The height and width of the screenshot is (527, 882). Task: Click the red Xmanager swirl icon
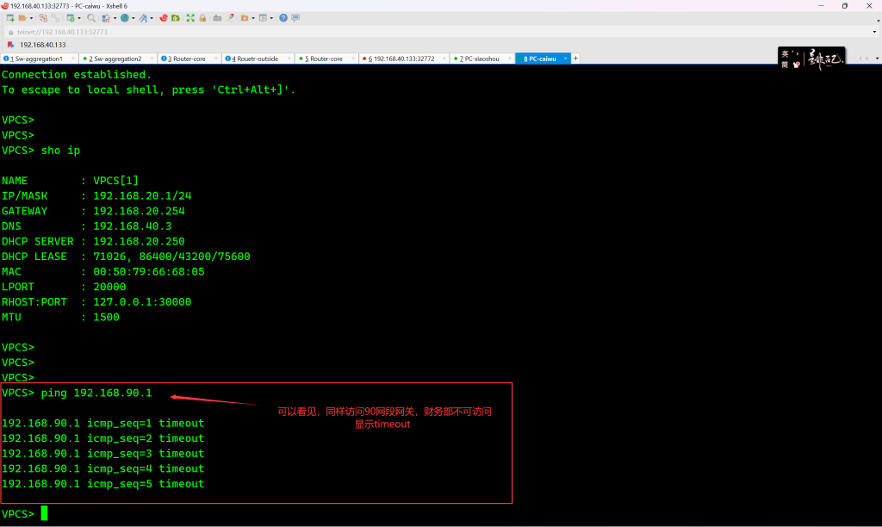164,18
